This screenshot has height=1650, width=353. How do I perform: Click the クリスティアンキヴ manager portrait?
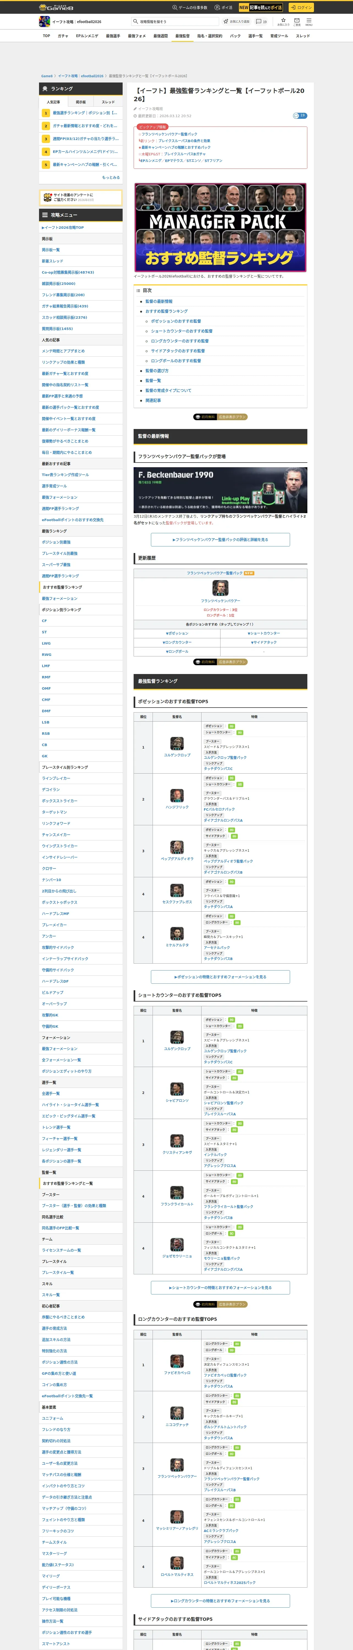(x=177, y=1141)
